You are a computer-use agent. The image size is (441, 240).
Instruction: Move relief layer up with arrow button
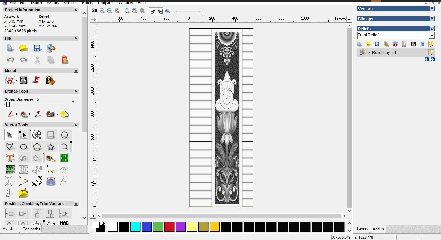click(427, 59)
